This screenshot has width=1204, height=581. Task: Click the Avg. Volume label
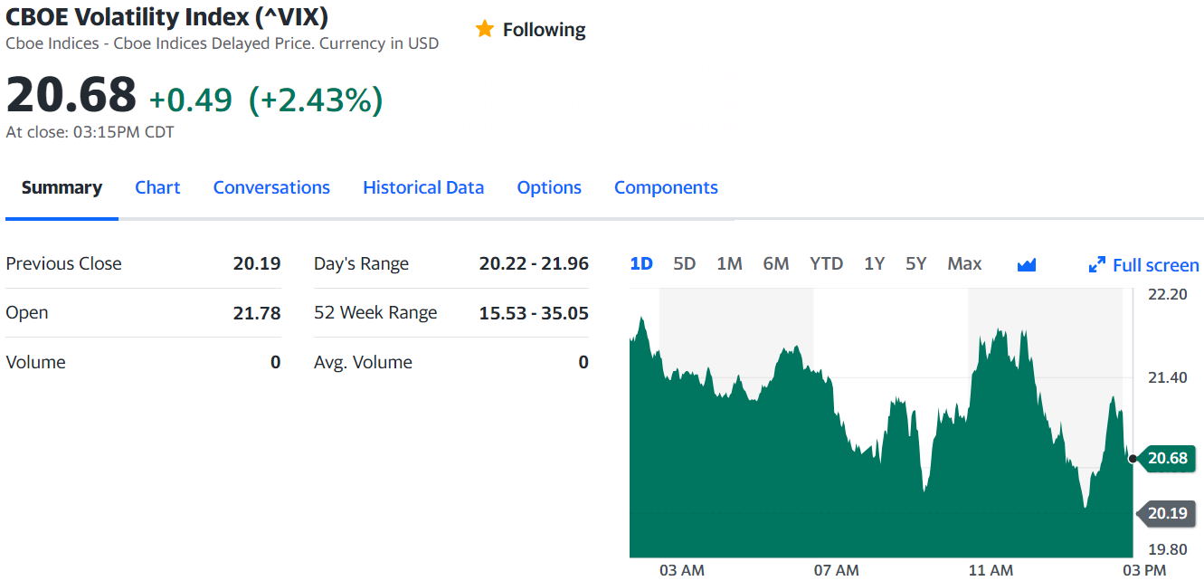[x=363, y=362]
